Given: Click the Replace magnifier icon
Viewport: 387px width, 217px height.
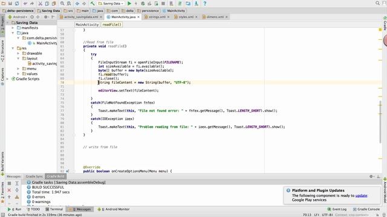Looking at the screenshot, I should 69,4.
